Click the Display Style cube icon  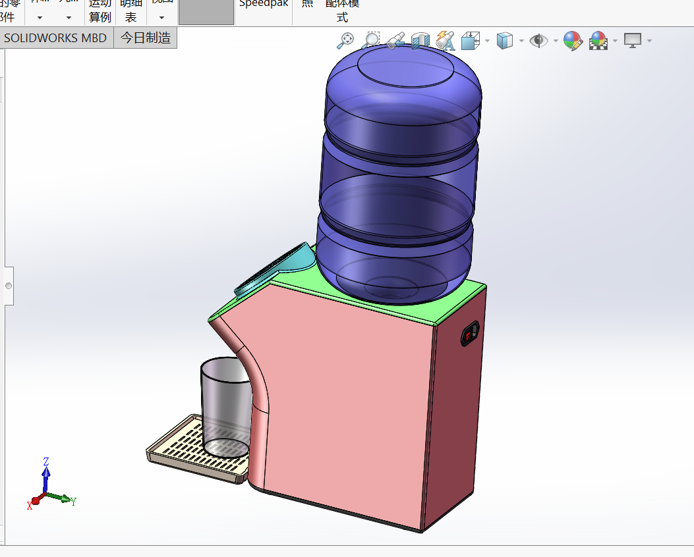click(505, 41)
